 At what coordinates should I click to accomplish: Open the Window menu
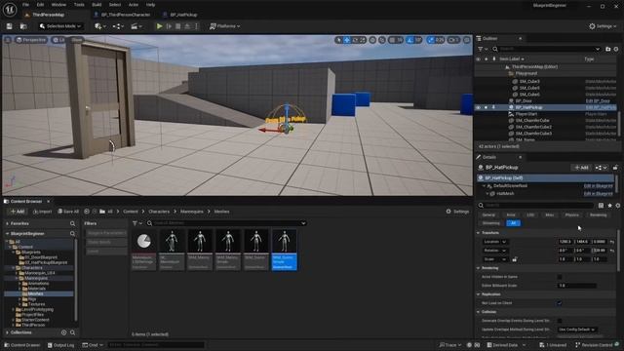point(58,5)
